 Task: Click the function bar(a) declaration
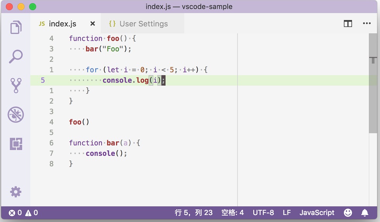tap(104, 143)
